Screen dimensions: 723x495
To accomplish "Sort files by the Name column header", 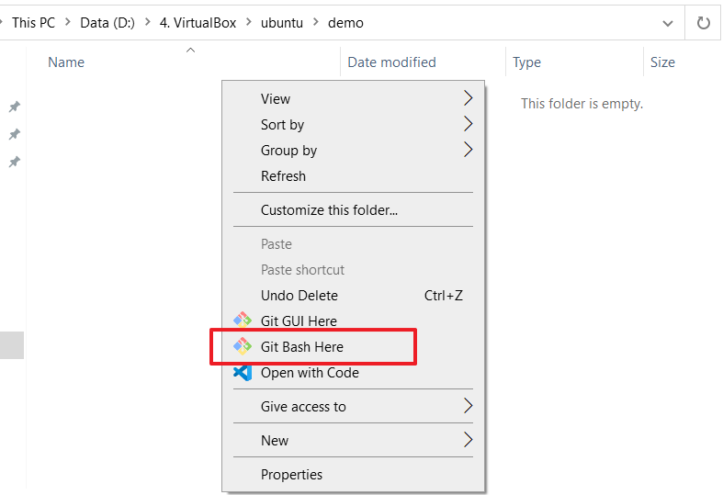I will point(66,62).
